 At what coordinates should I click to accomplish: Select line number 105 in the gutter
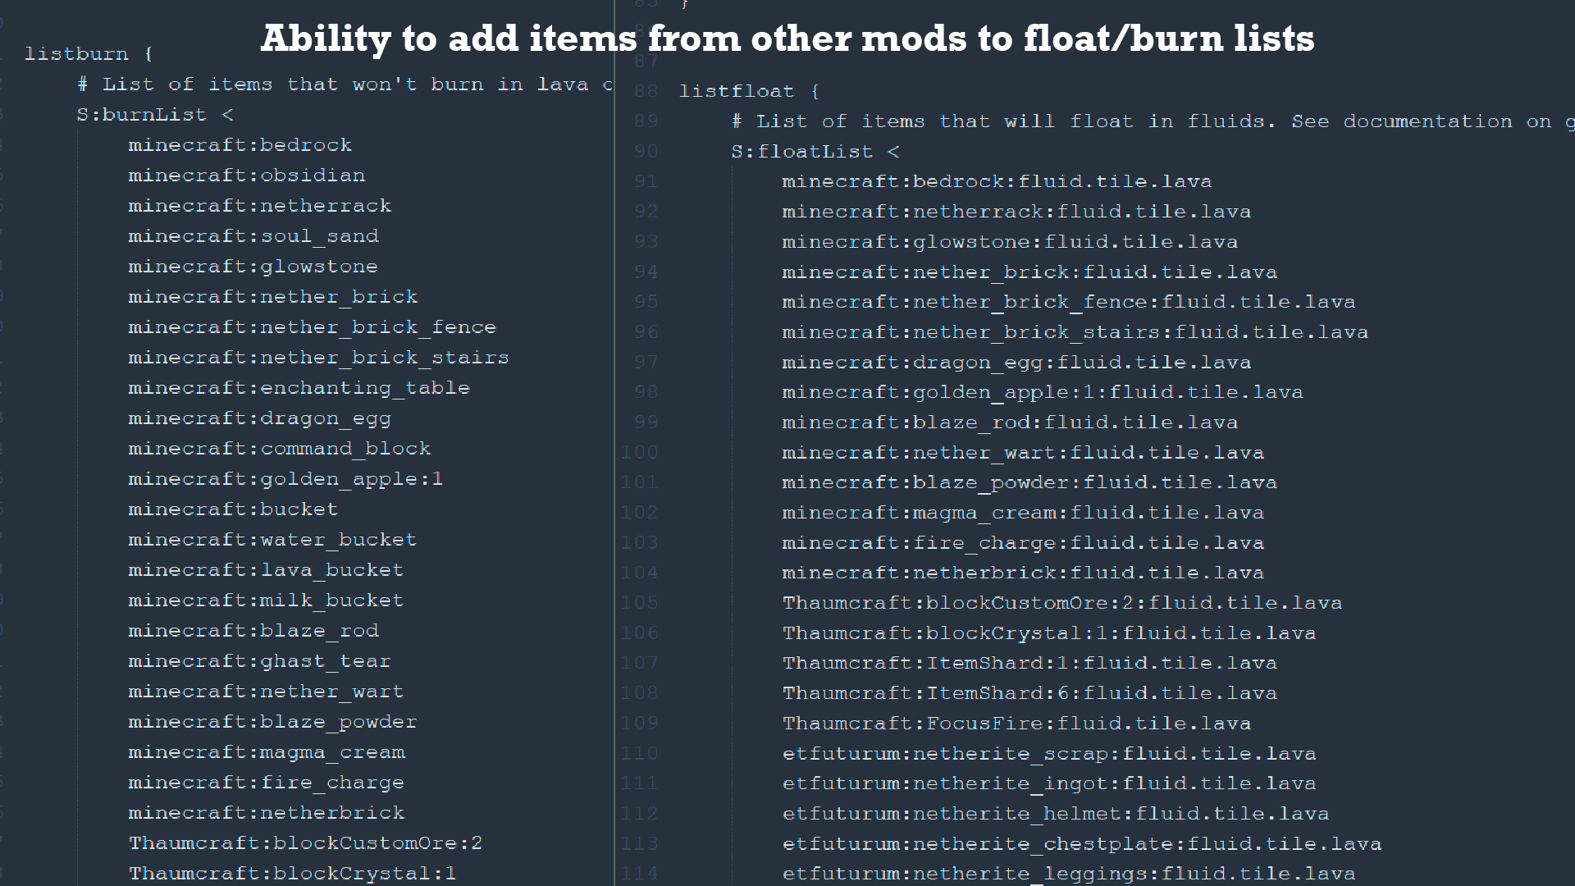pos(640,603)
